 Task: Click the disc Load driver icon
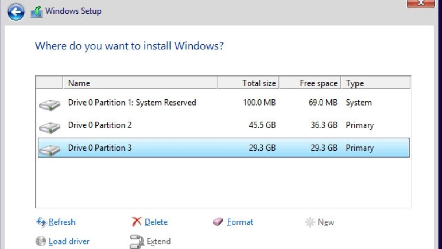pos(41,241)
